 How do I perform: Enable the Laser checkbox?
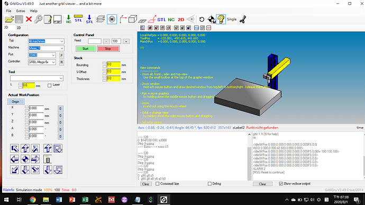(49, 86)
